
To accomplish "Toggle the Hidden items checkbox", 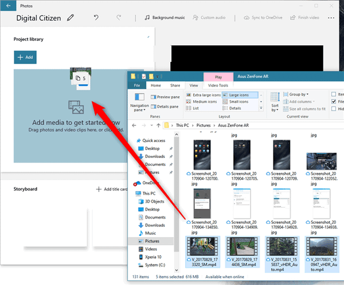I will (334, 109).
